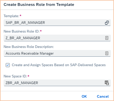Click the New Business Role Description: label

[29, 47]
